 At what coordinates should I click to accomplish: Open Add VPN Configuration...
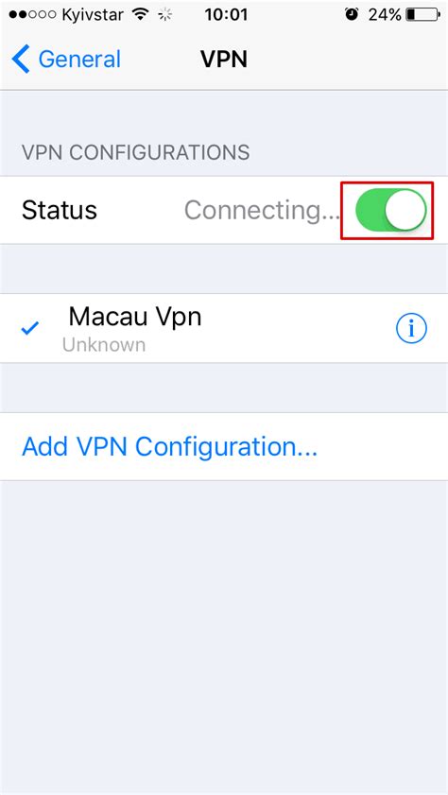[x=170, y=447]
